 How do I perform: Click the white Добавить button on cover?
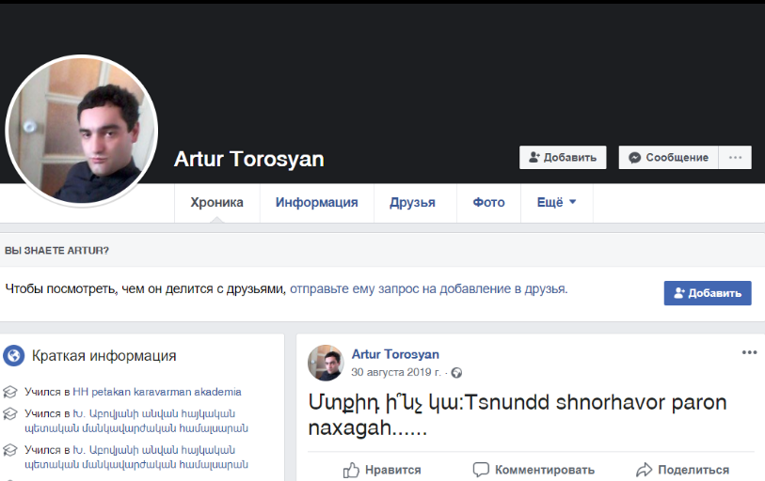pyautogui.click(x=563, y=158)
